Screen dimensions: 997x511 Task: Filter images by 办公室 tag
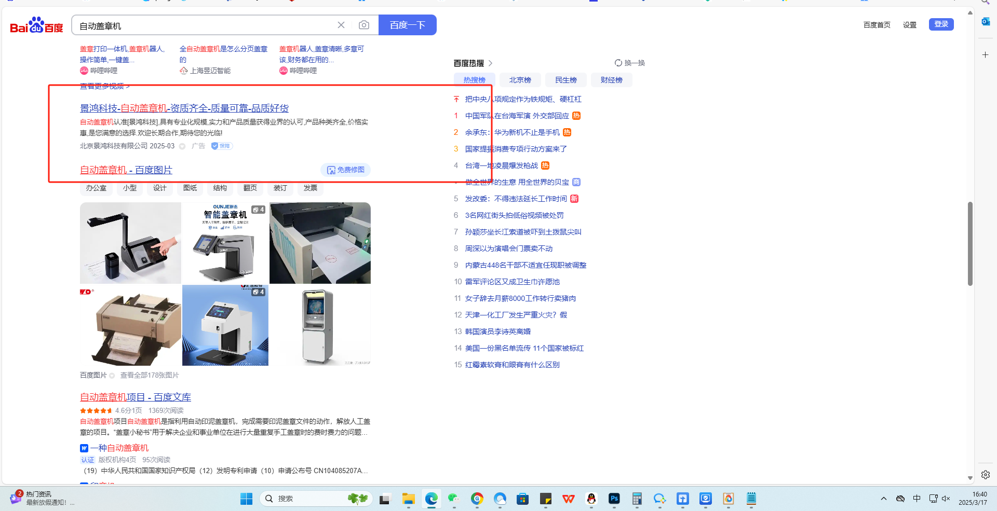point(96,188)
